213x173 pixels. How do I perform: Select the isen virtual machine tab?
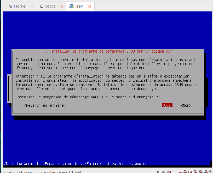79,7
